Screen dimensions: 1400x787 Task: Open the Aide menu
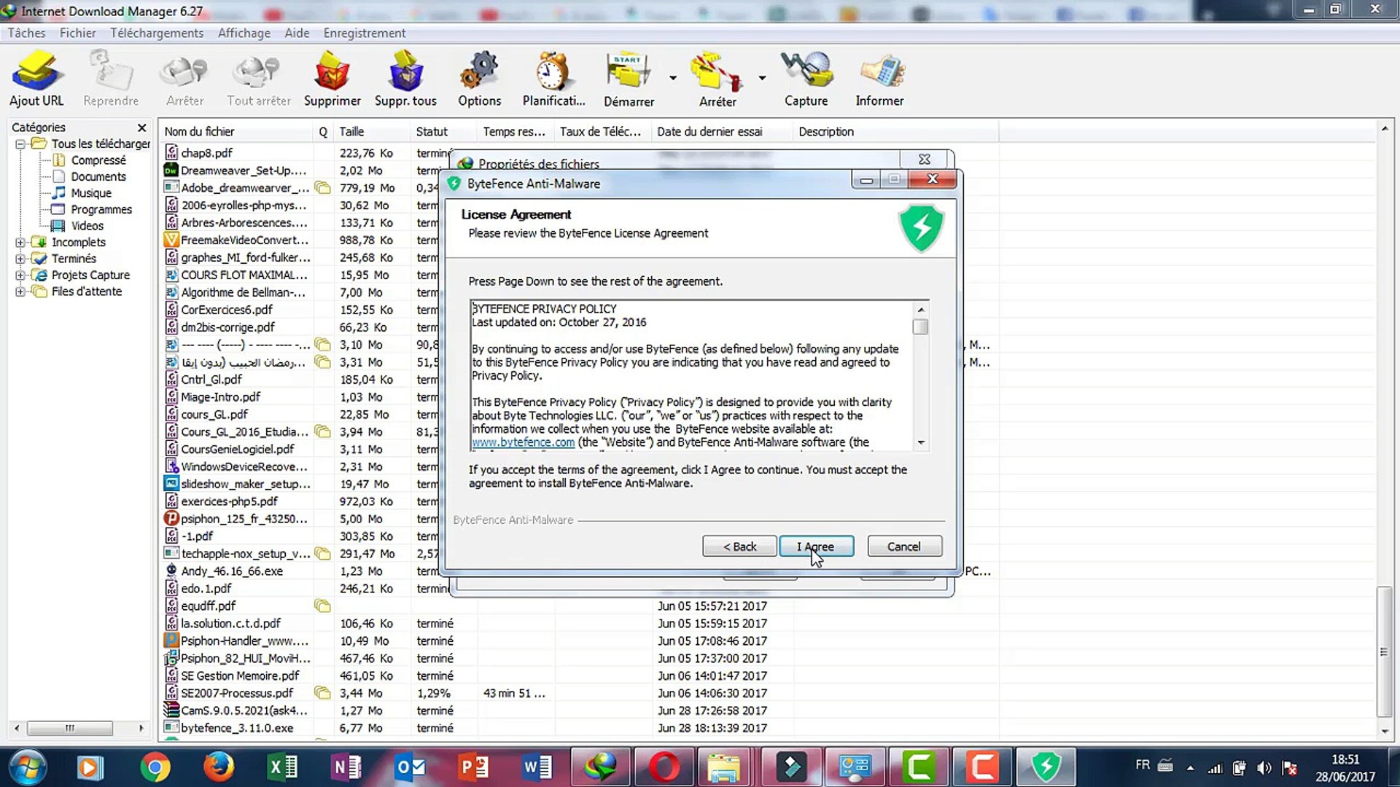(x=297, y=33)
